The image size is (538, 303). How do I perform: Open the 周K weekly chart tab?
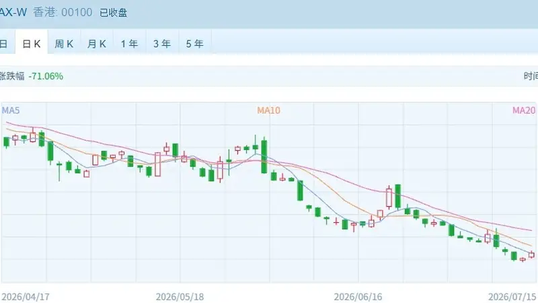(64, 44)
